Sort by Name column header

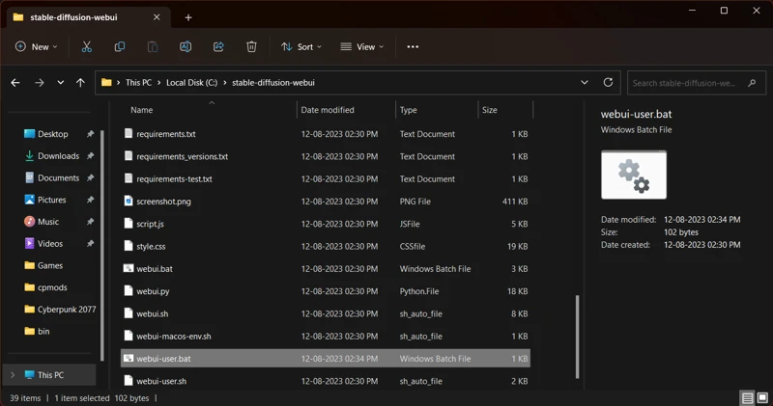[x=141, y=110]
